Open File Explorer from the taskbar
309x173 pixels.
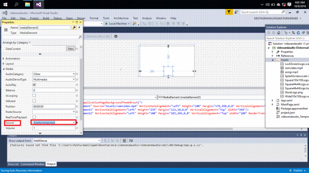point(28,4)
